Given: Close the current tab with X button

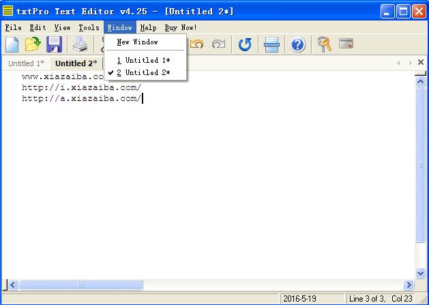Looking at the screenshot, I should 421,62.
